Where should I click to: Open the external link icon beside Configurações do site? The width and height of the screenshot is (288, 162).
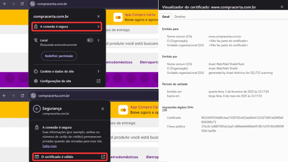pyautogui.click(x=98, y=81)
